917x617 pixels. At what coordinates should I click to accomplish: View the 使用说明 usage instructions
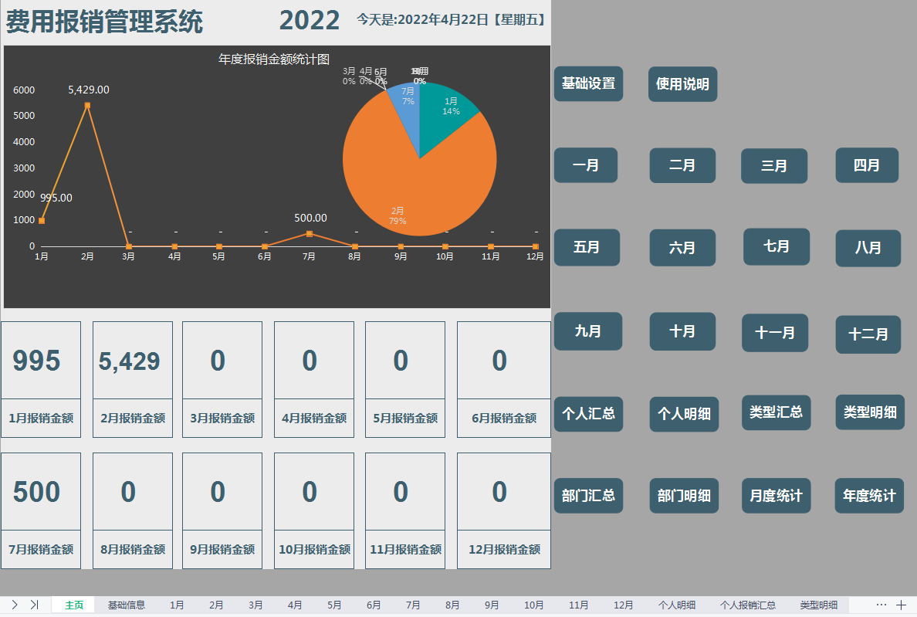pyautogui.click(x=682, y=84)
